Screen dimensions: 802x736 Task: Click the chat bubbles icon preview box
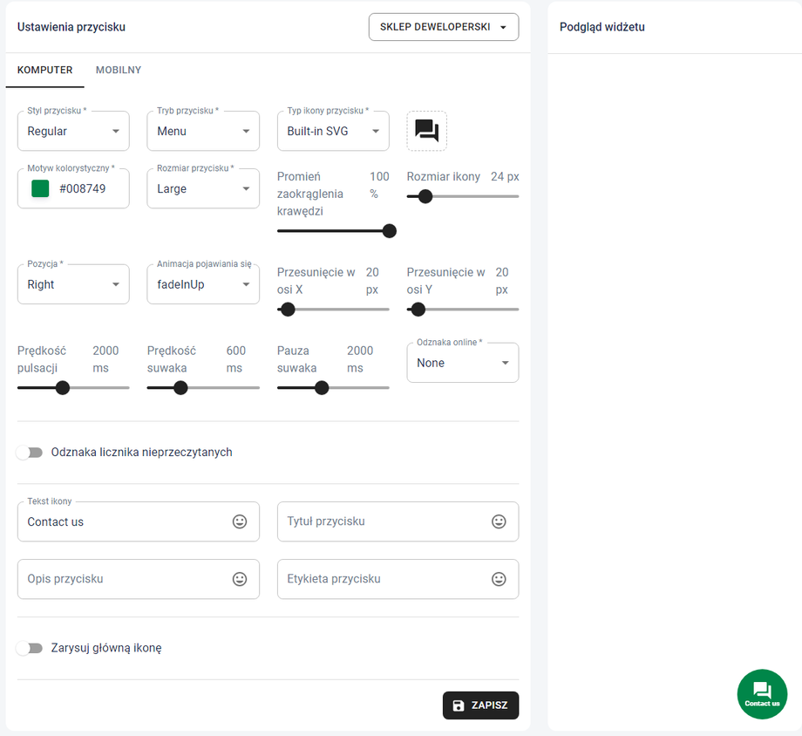(426, 131)
